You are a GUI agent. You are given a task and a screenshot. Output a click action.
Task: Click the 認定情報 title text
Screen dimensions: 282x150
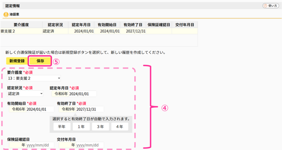(13, 6)
